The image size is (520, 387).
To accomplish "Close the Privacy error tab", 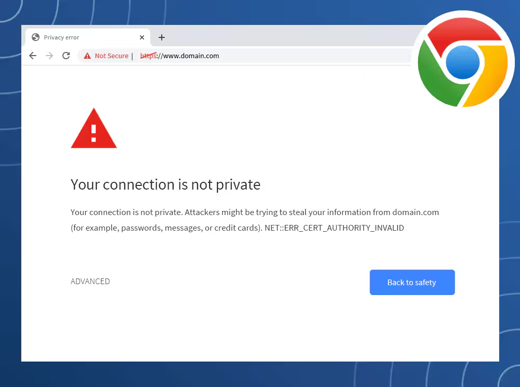I will [142, 37].
